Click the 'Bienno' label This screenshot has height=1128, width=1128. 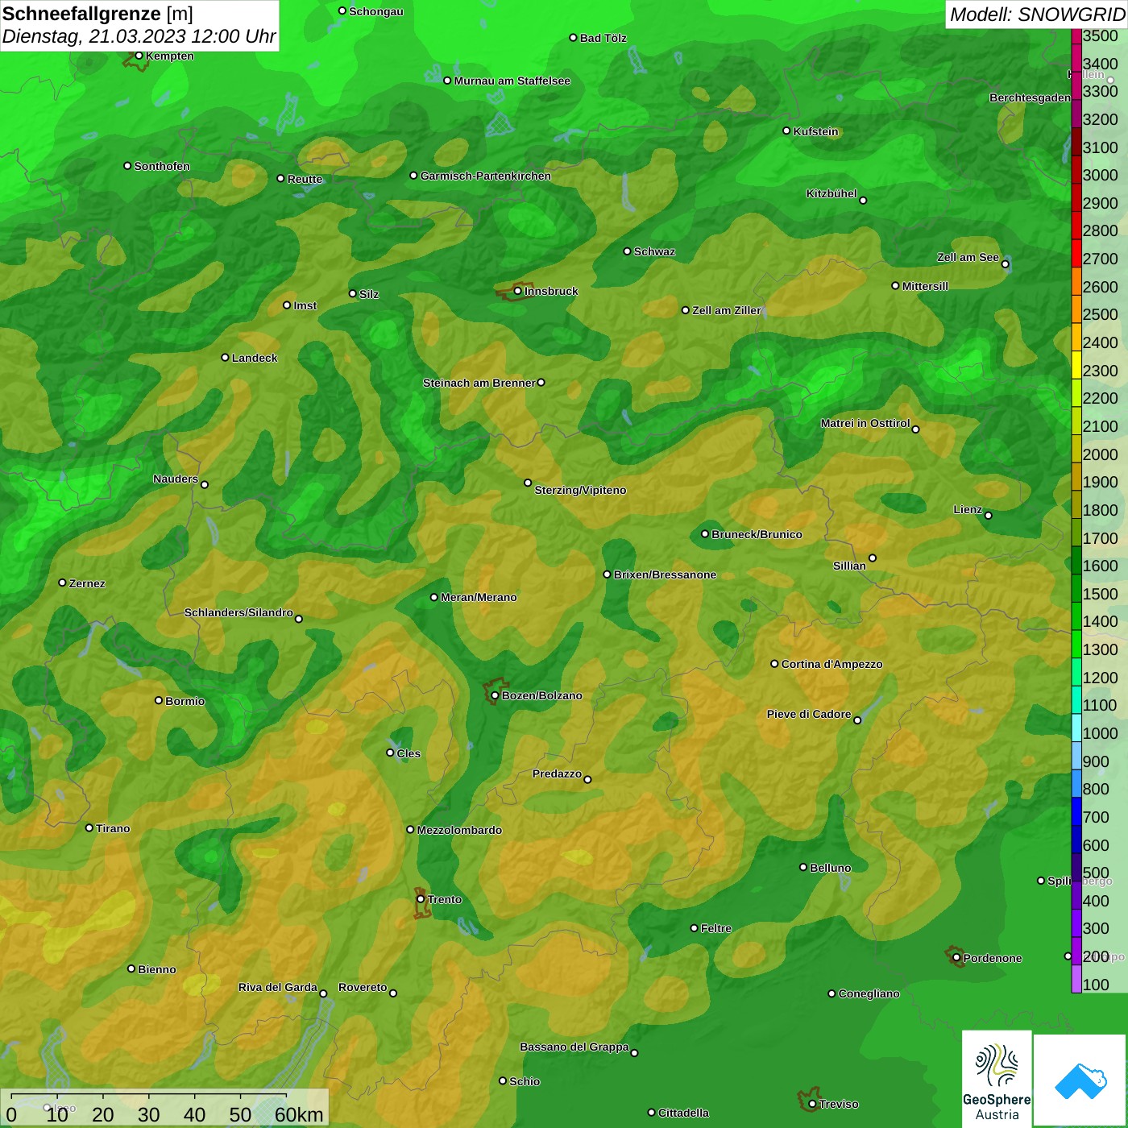pyautogui.click(x=156, y=969)
